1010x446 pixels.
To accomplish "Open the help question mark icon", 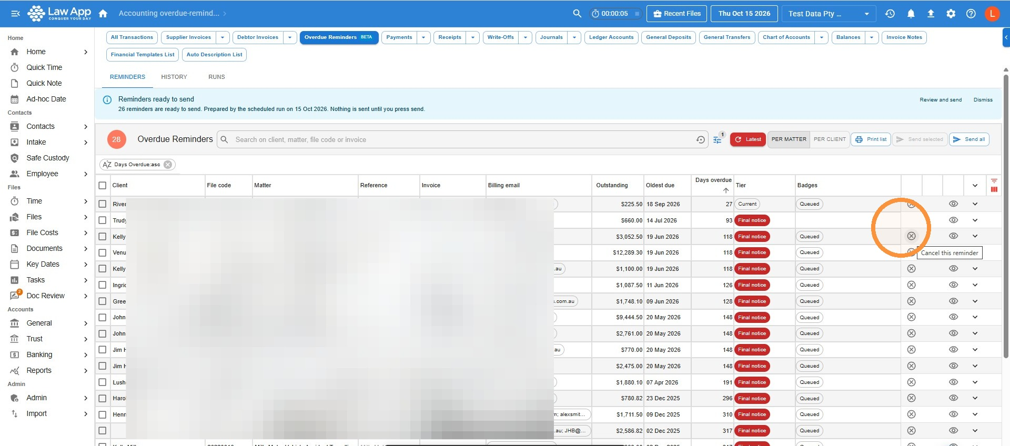I will pyautogui.click(x=971, y=14).
